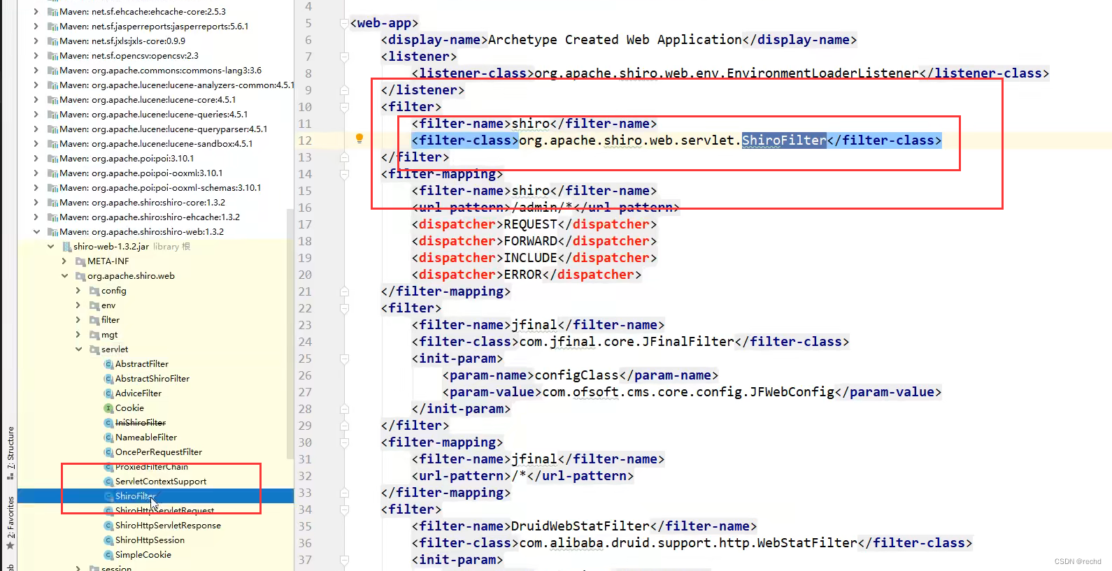Click the shiro-web-1.3.2.jar archive icon
The image size is (1112, 571).
click(66, 247)
